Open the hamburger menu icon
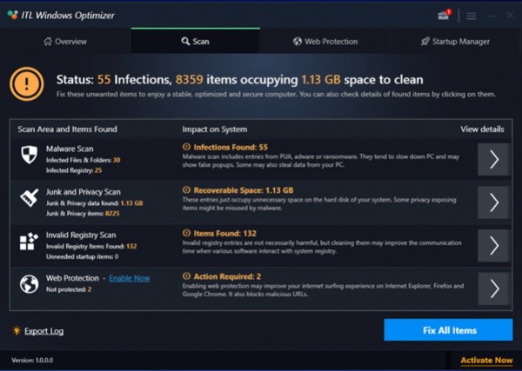The height and width of the screenshot is (371, 522). click(x=472, y=16)
